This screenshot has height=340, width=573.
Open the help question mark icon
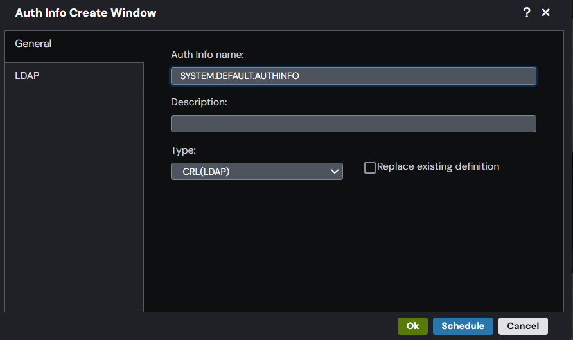click(527, 12)
